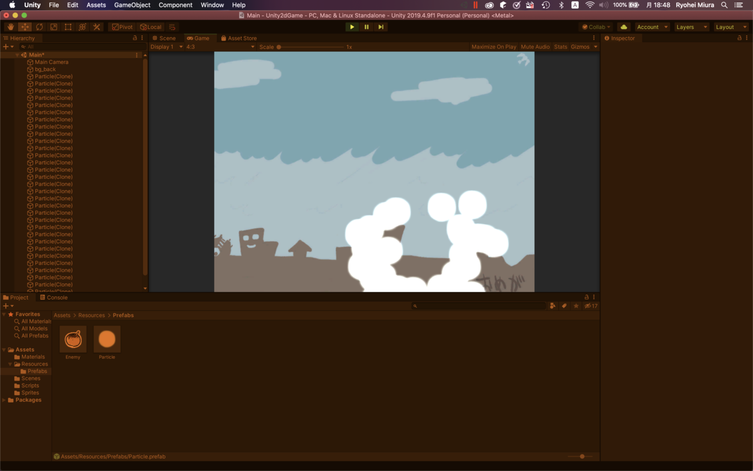This screenshot has width=753, height=471.
Task: Toggle Local handle orientation
Action: 151,26
